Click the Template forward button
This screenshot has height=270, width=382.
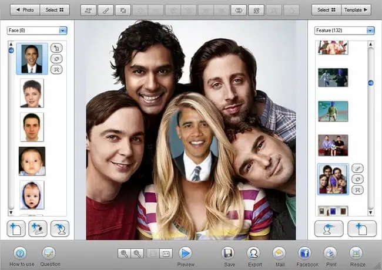click(356, 10)
